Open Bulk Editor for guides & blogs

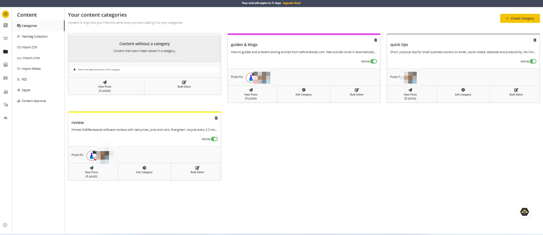pos(355,94)
